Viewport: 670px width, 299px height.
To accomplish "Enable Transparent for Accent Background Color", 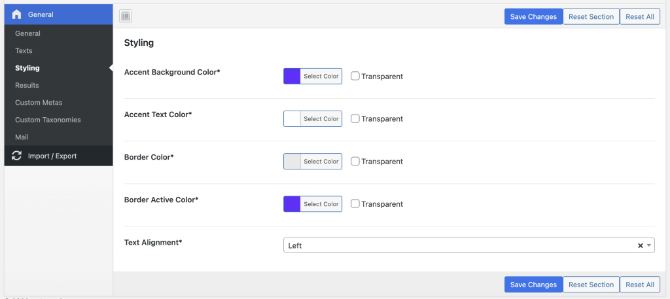I will click(355, 76).
